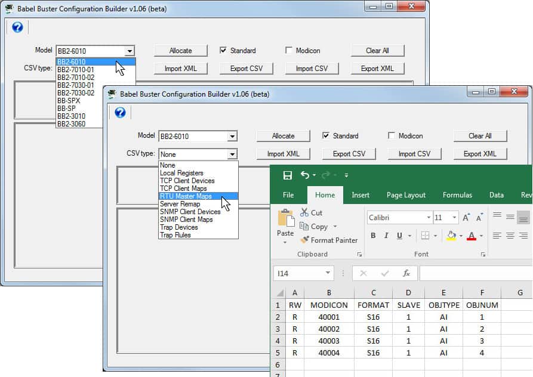Toggle bold formatting in Excel
Image resolution: width=533 pixels, height=377 pixels.
[372, 236]
